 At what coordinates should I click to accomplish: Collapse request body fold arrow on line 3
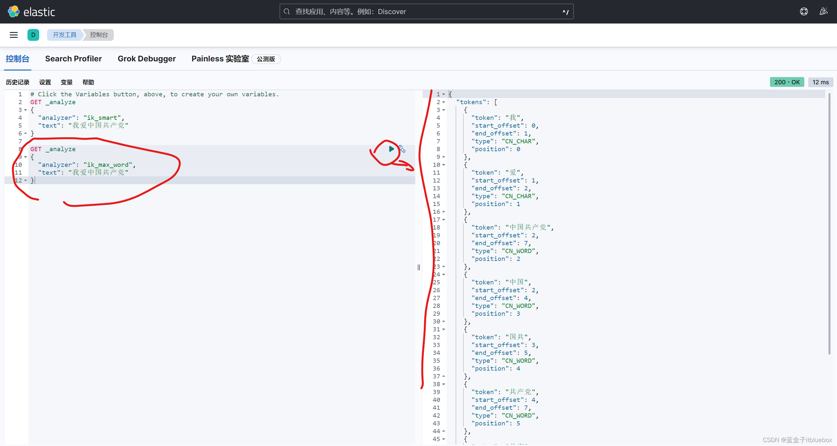pyautogui.click(x=26, y=110)
